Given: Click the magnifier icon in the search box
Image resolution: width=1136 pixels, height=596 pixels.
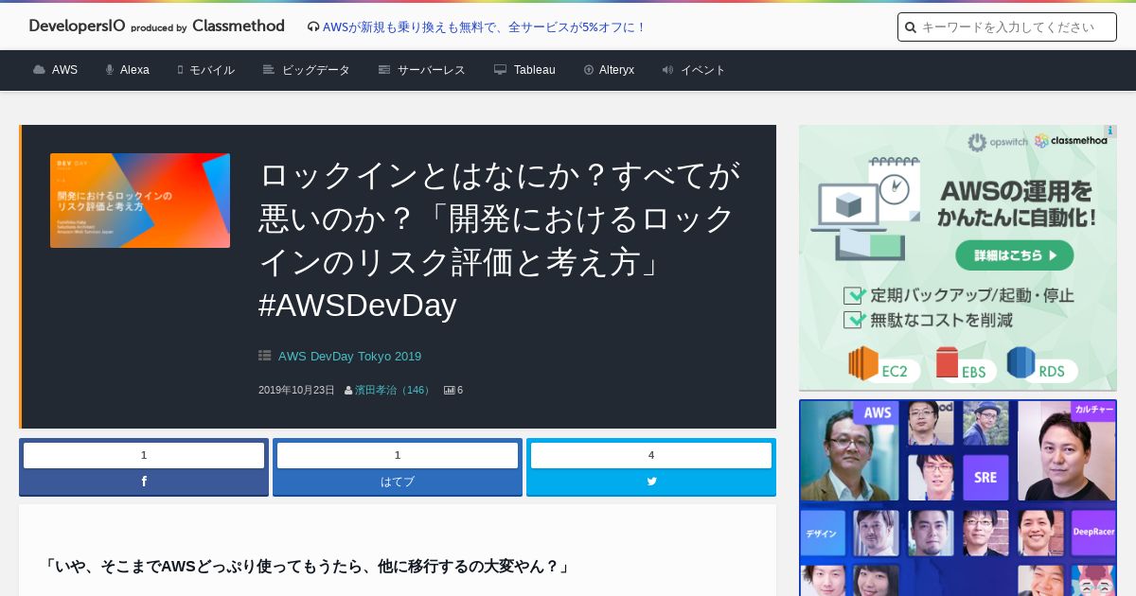Looking at the screenshot, I should 911,27.
